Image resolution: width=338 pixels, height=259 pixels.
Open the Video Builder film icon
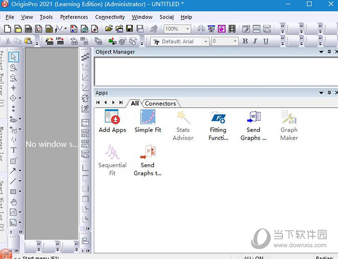(232, 29)
